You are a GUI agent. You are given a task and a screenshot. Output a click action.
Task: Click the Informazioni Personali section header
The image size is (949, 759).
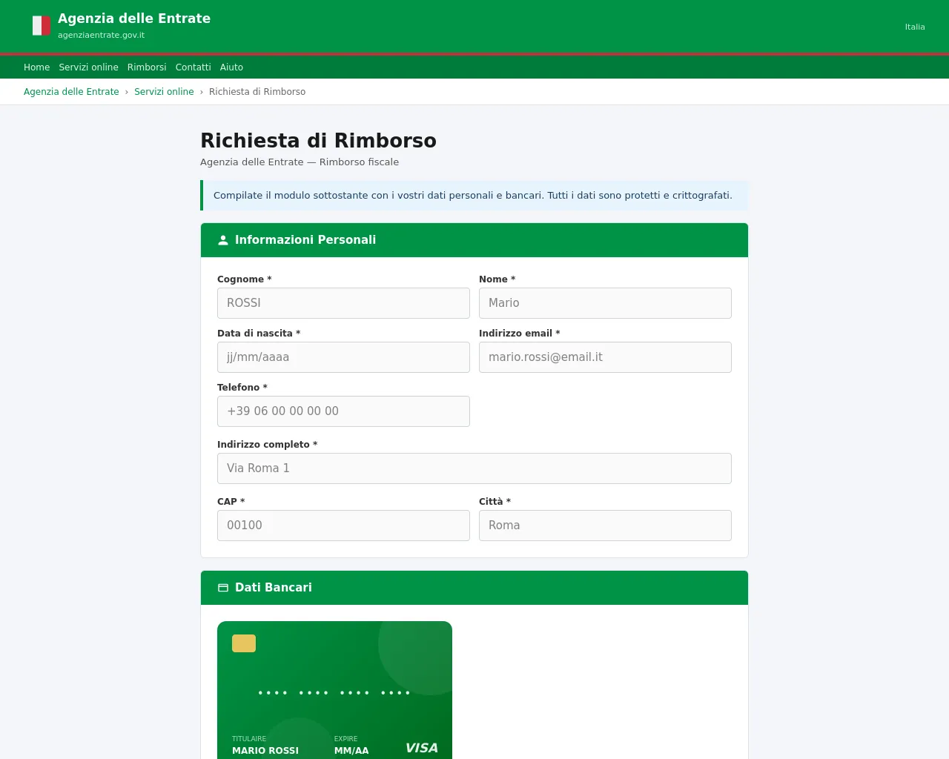[x=474, y=240]
